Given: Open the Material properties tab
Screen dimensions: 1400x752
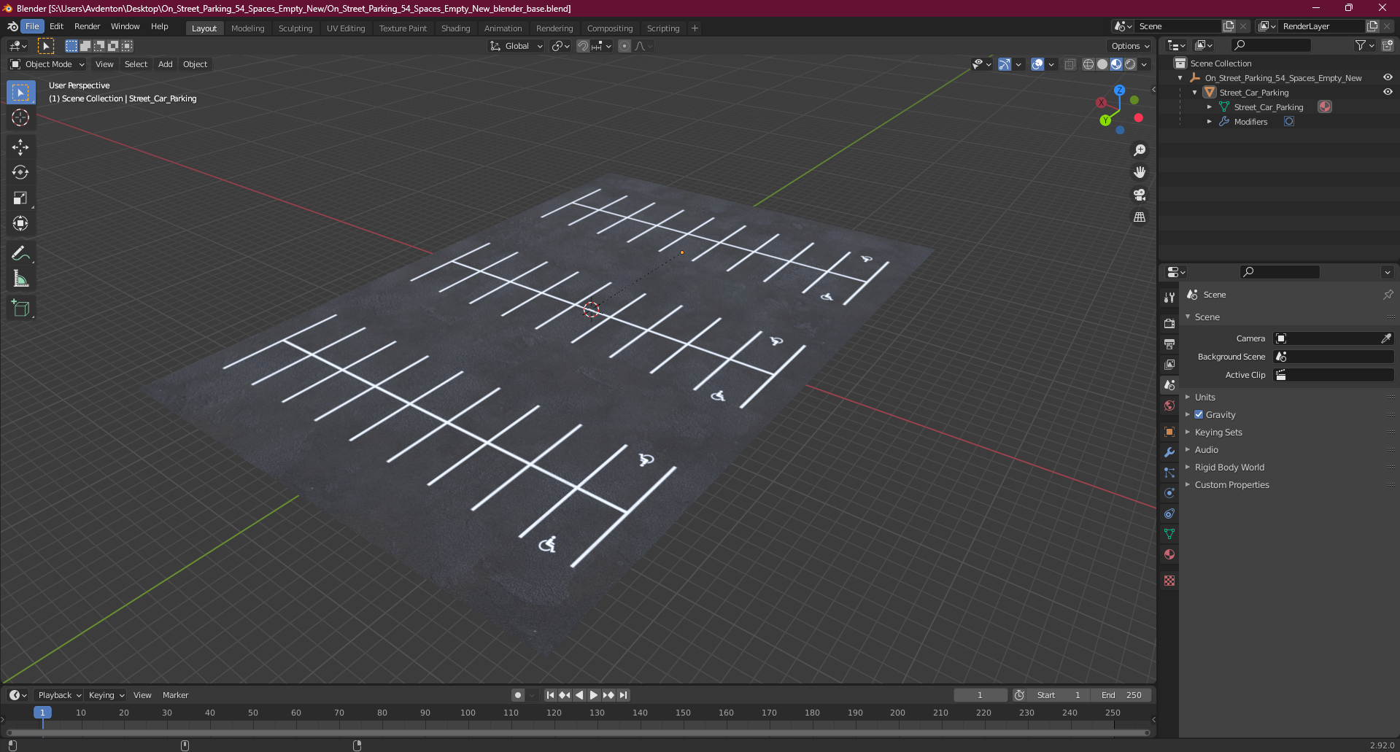Looking at the screenshot, I should (x=1169, y=554).
